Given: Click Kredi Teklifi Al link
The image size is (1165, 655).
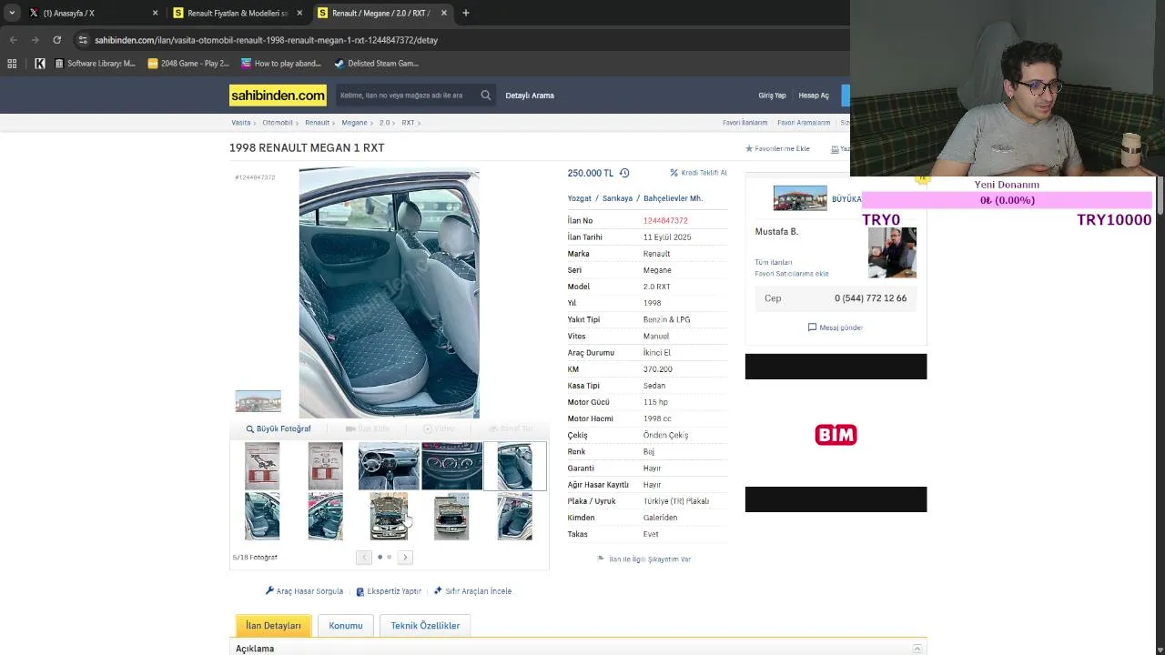Looking at the screenshot, I should tap(698, 173).
